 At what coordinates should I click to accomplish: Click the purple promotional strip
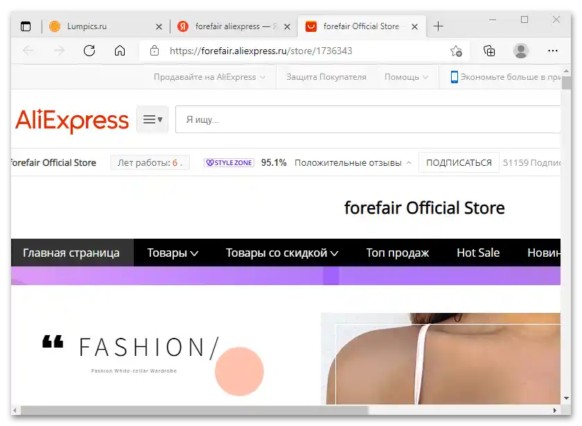tap(285, 276)
